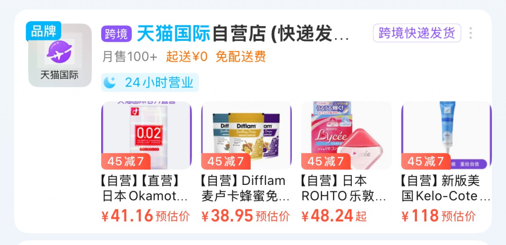Select the 新版美国 Kelo-Cote product title
506x245 pixels.
click(x=446, y=188)
